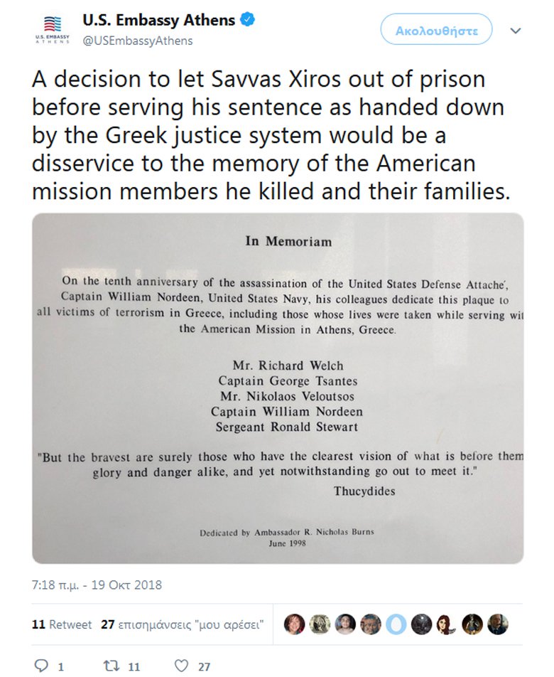This screenshot has width=554, height=677.
Task: View the 27 επισημάνσεις μου αρέσει list
Action: [x=183, y=625]
